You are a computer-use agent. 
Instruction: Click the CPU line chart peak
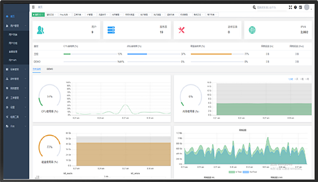[x=126, y=105]
